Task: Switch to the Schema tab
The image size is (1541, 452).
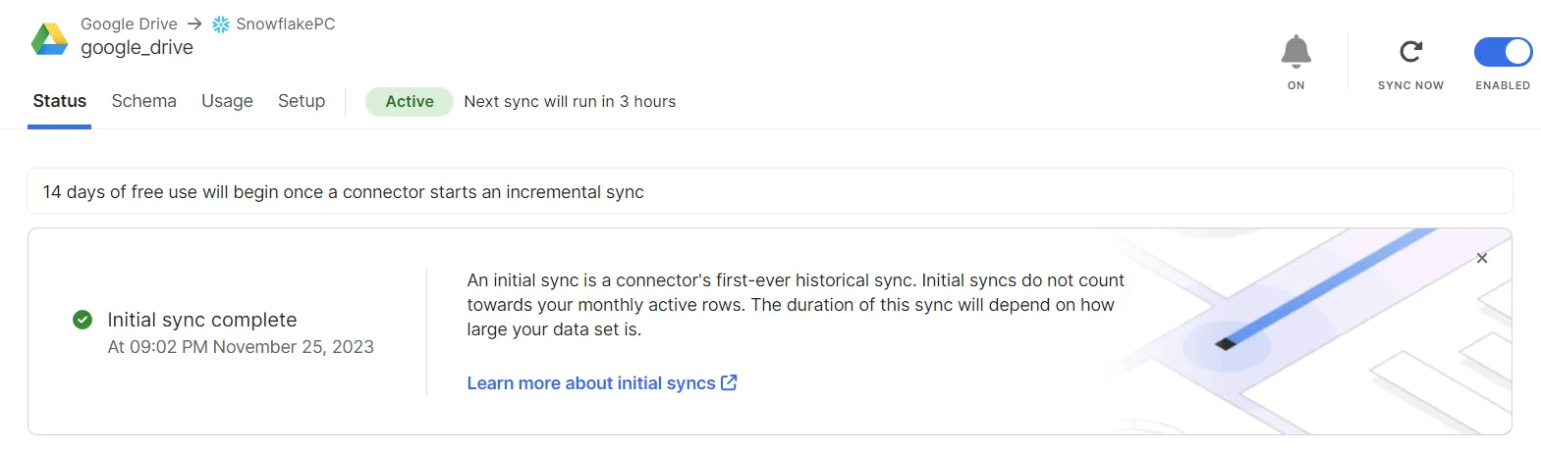Action: 144,101
